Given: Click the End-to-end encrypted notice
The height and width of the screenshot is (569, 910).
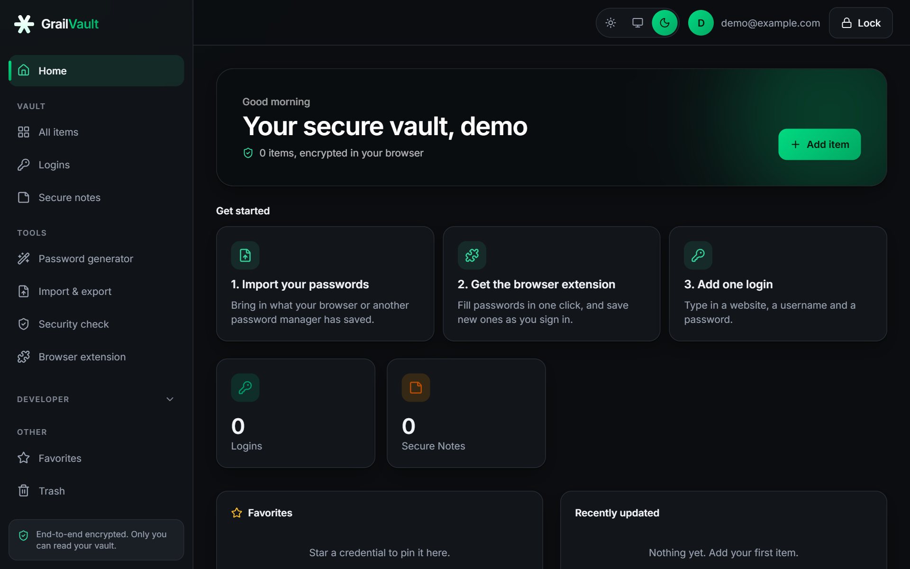Looking at the screenshot, I should (x=96, y=540).
